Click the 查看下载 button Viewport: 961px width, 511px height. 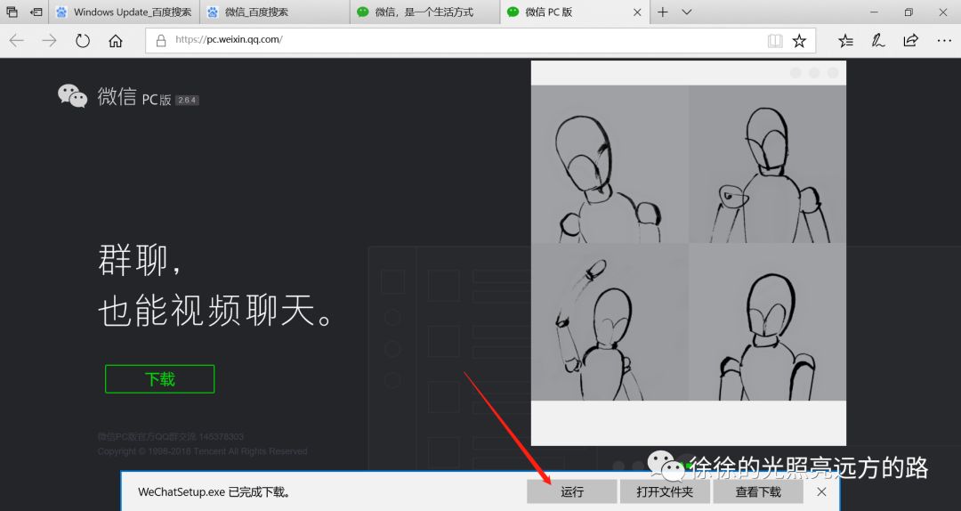click(x=758, y=492)
